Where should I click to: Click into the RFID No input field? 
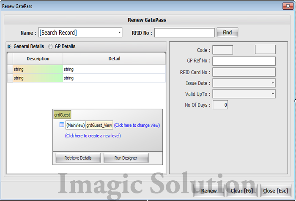184,33
